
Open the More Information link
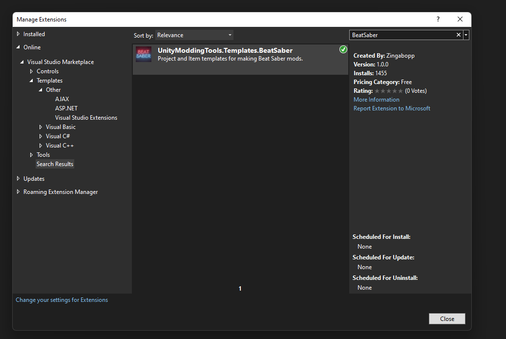pos(376,100)
